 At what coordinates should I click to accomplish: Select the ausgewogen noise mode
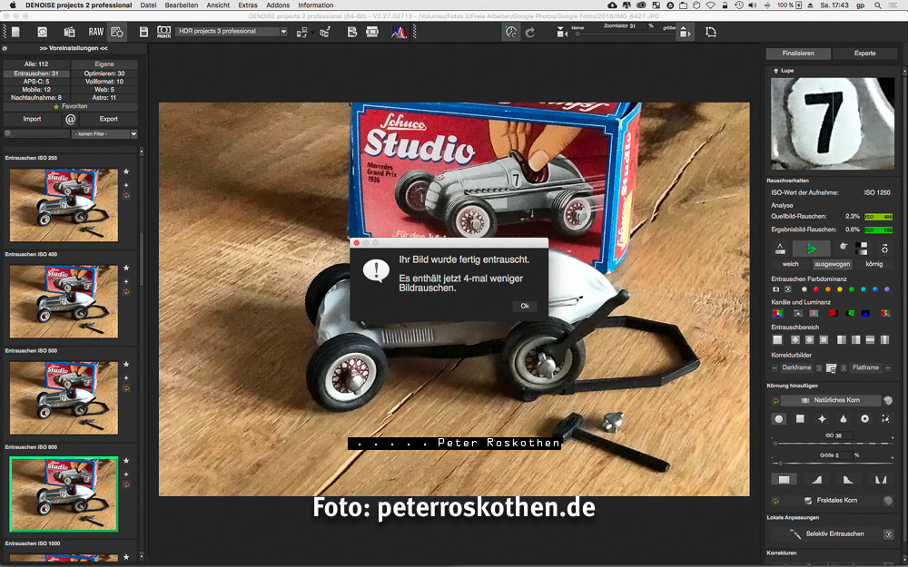[832, 264]
